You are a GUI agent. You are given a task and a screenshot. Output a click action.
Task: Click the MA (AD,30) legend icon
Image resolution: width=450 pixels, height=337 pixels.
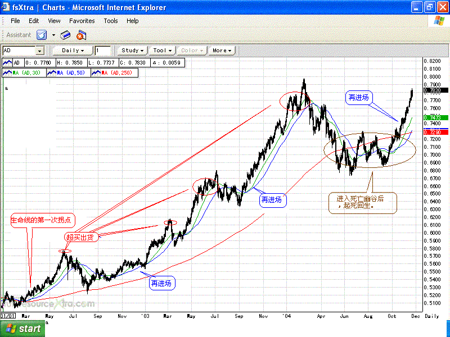[7, 73]
